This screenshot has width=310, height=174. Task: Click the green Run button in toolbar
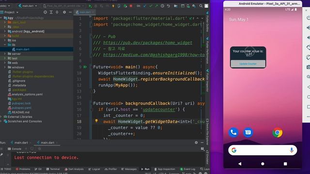click(90, 6)
